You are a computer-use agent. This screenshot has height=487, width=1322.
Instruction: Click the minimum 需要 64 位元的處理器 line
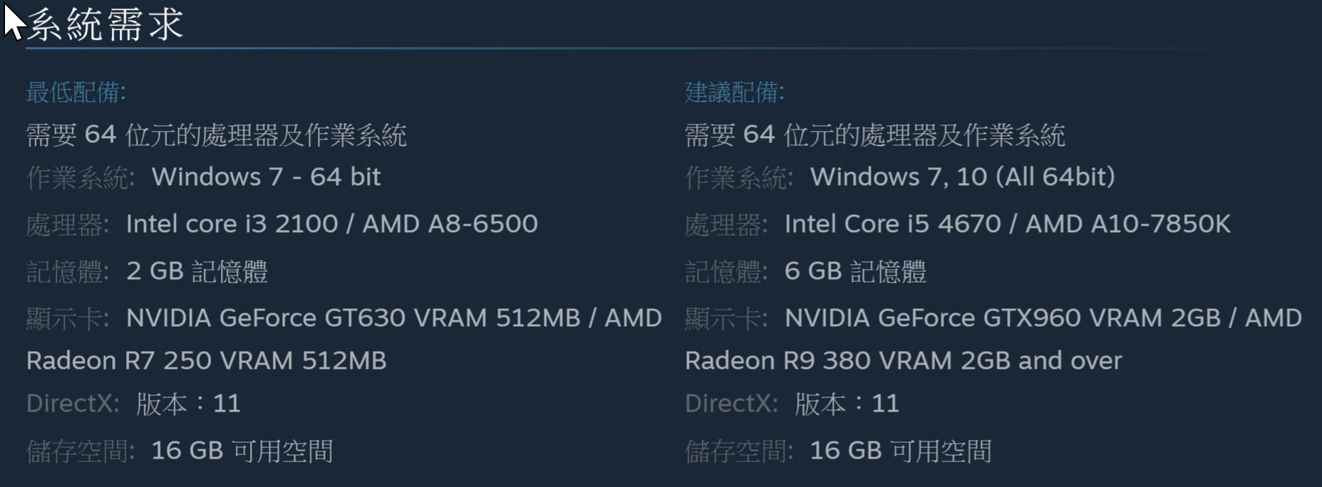click(x=217, y=135)
